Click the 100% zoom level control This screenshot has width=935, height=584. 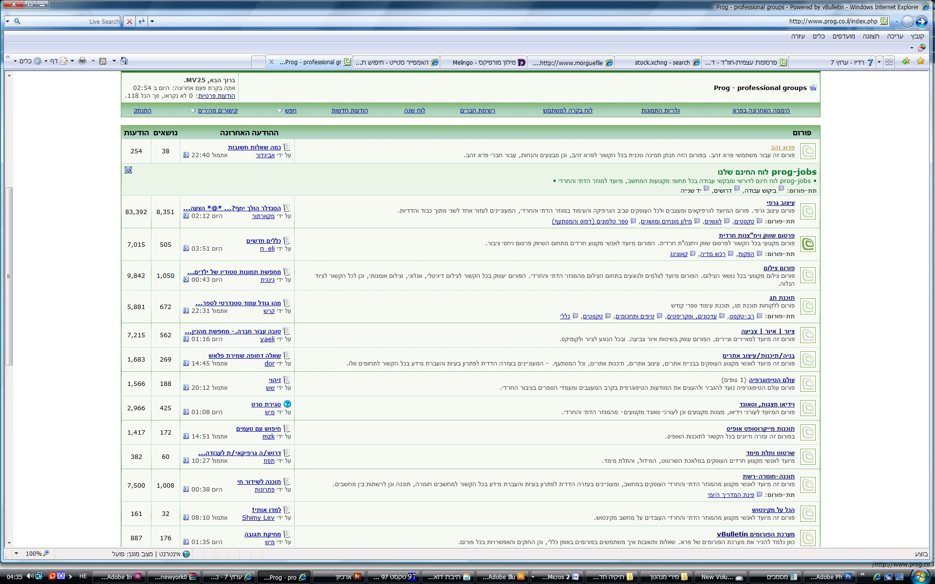(x=34, y=554)
